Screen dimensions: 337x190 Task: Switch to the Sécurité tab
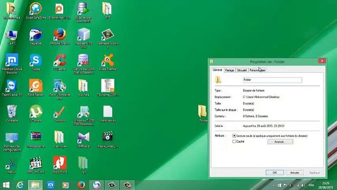(242, 70)
